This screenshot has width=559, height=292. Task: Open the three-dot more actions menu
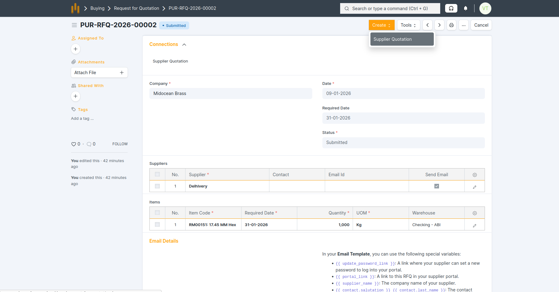463,25
